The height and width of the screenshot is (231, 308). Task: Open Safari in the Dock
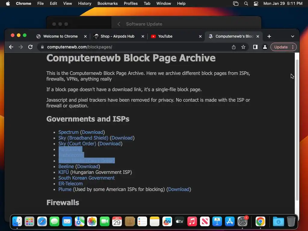click(42, 222)
